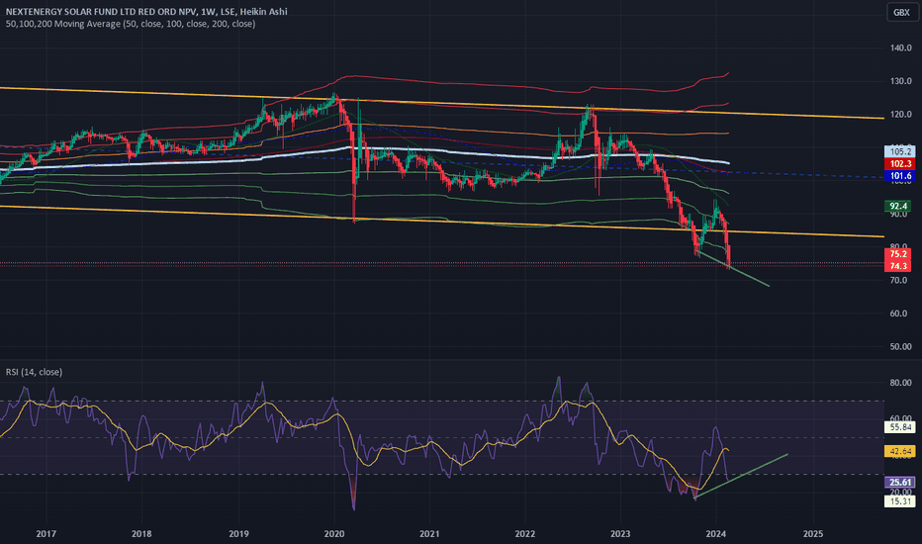Click the 74.3 price label

(x=898, y=266)
